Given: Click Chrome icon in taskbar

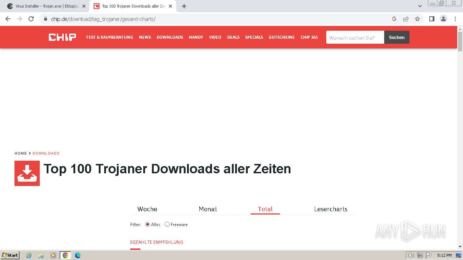Looking at the screenshot, I should pyautogui.click(x=65, y=255).
